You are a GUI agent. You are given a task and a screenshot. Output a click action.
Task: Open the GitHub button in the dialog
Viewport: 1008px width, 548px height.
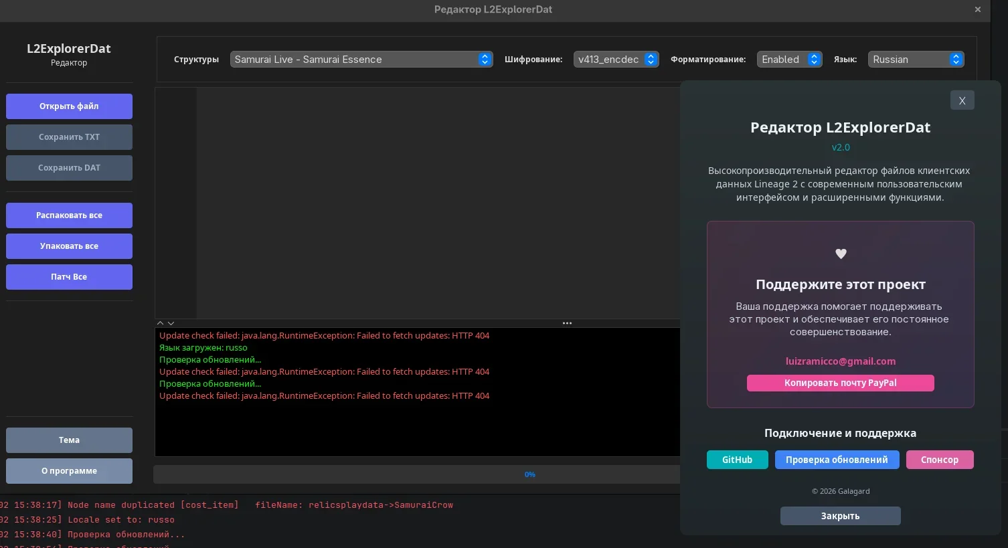(x=737, y=460)
